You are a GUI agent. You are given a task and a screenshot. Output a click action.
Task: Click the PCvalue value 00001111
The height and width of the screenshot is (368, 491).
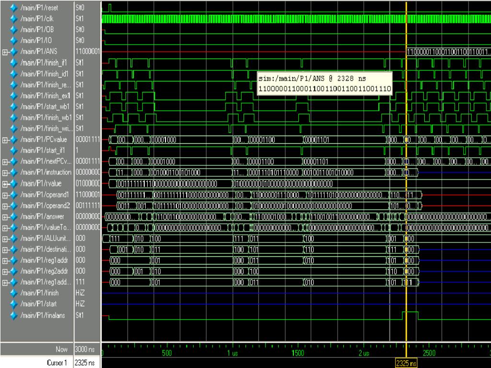click(x=87, y=139)
